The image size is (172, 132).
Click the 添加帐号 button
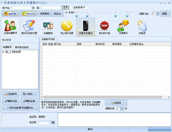click(11, 94)
